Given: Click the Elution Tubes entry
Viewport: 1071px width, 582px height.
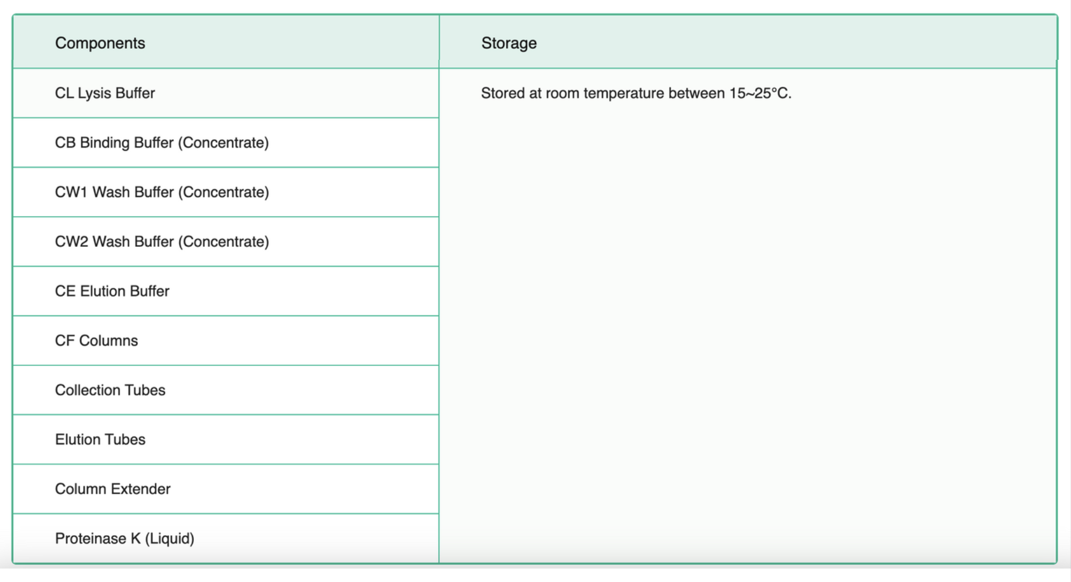Looking at the screenshot, I should click(100, 440).
